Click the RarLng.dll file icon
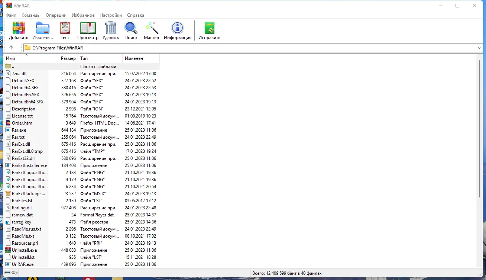 click(8, 208)
